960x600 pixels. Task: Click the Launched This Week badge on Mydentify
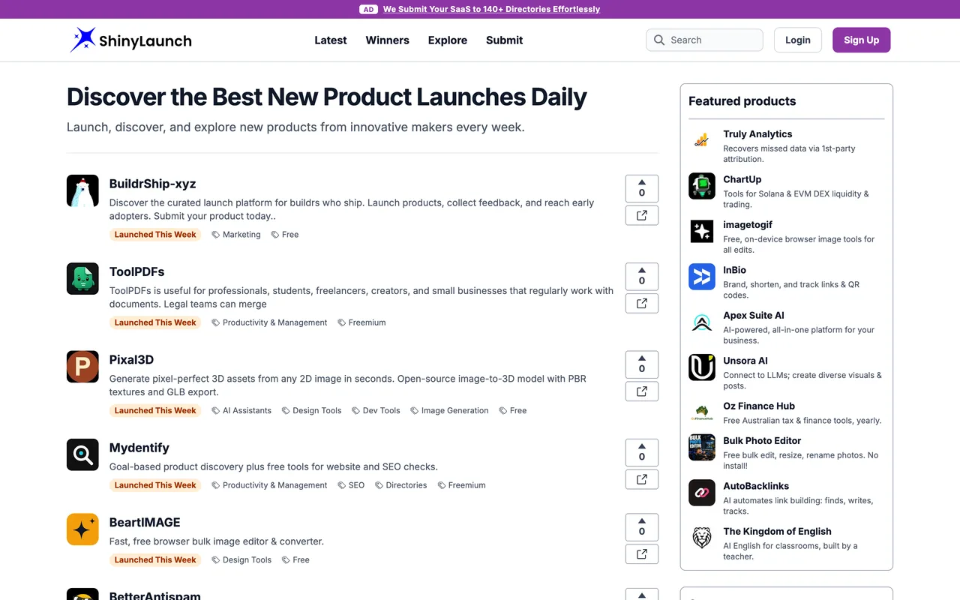(x=155, y=485)
